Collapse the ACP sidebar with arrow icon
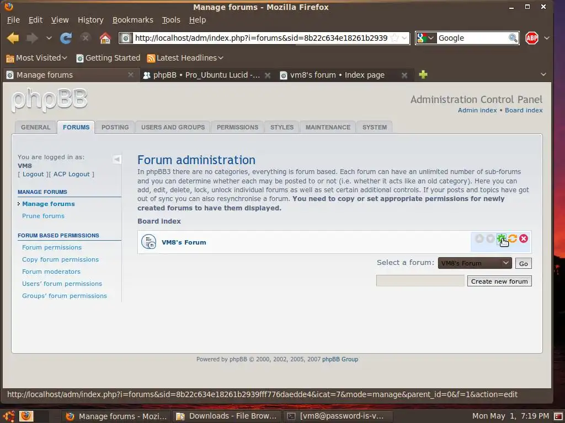This screenshot has width=565, height=423. click(117, 159)
